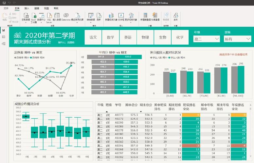The image size is (254, 163).
Task: Filter by 生物 subject button
Action: (162, 37)
